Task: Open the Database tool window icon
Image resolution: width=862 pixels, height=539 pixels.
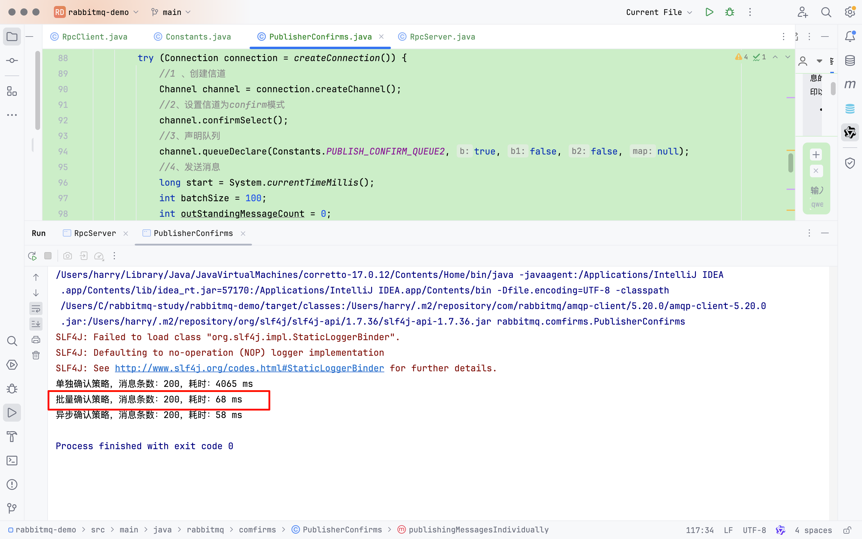Action: pos(850,60)
